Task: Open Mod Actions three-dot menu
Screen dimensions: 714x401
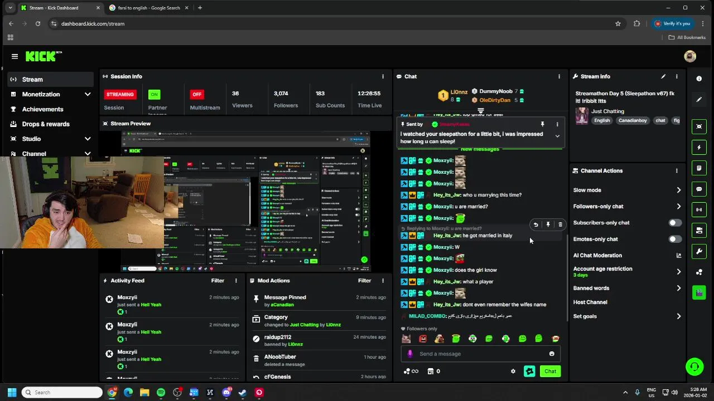Action: coord(383,281)
